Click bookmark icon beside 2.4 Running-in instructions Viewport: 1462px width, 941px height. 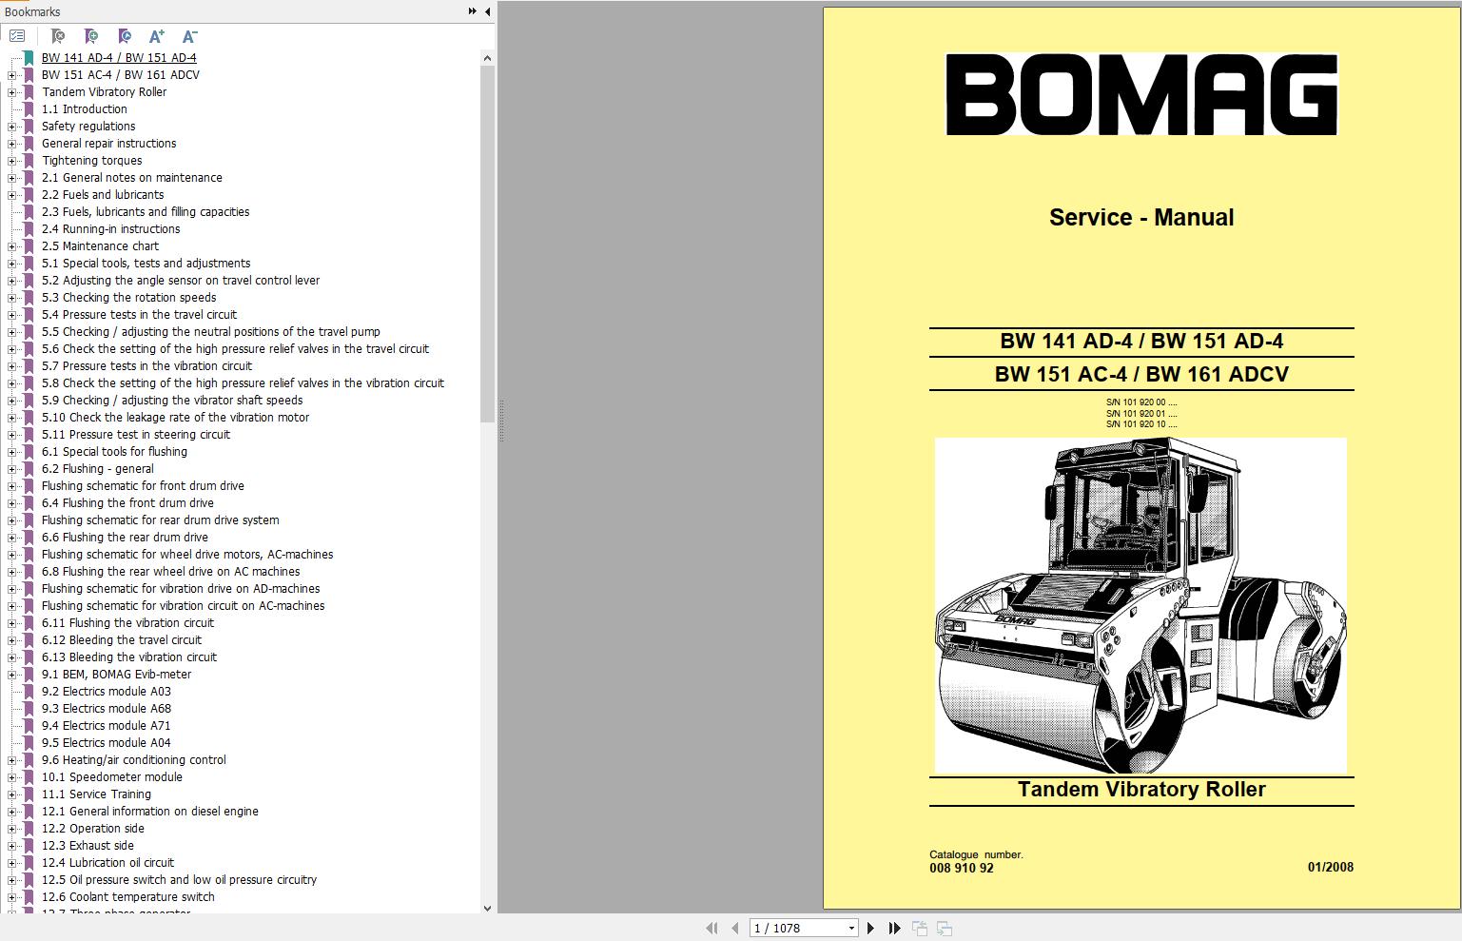pos(29,229)
